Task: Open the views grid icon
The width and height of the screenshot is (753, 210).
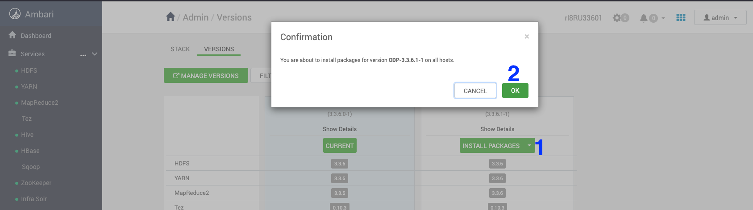Action: point(681,18)
